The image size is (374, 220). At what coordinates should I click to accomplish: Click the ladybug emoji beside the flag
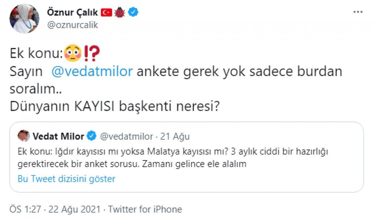(120, 12)
